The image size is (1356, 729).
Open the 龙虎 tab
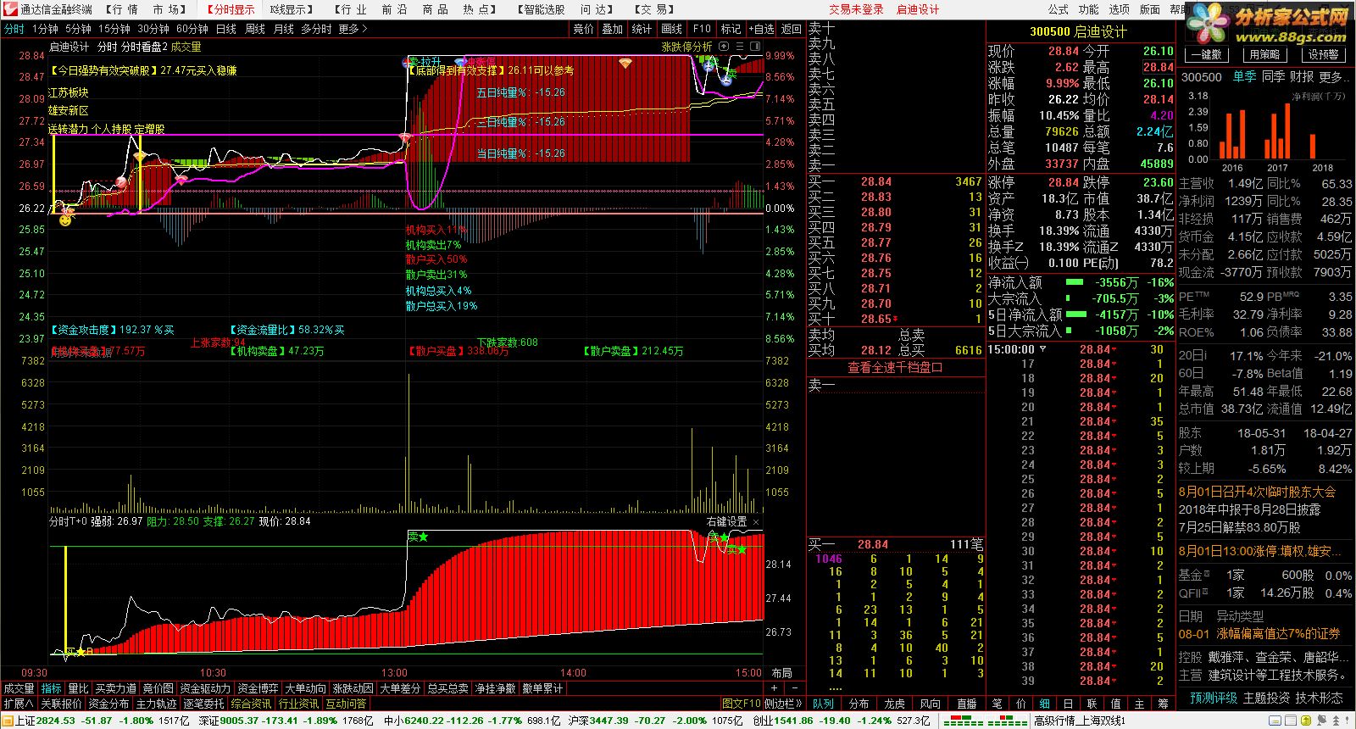[895, 704]
